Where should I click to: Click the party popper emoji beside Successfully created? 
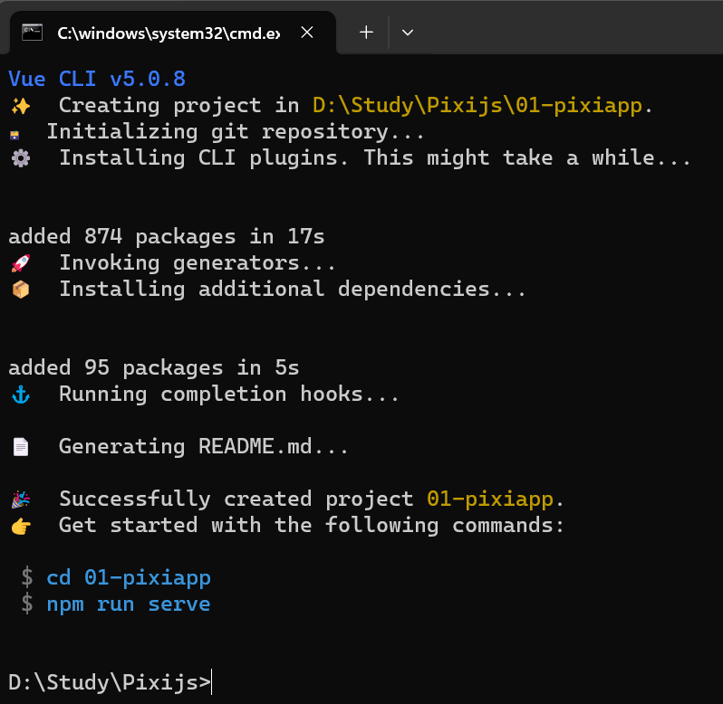click(21, 499)
